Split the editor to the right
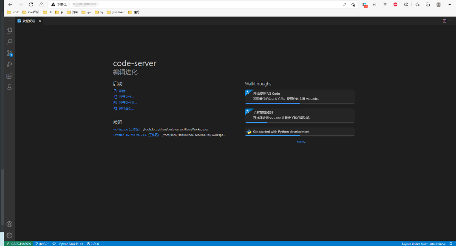 click(445, 21)
